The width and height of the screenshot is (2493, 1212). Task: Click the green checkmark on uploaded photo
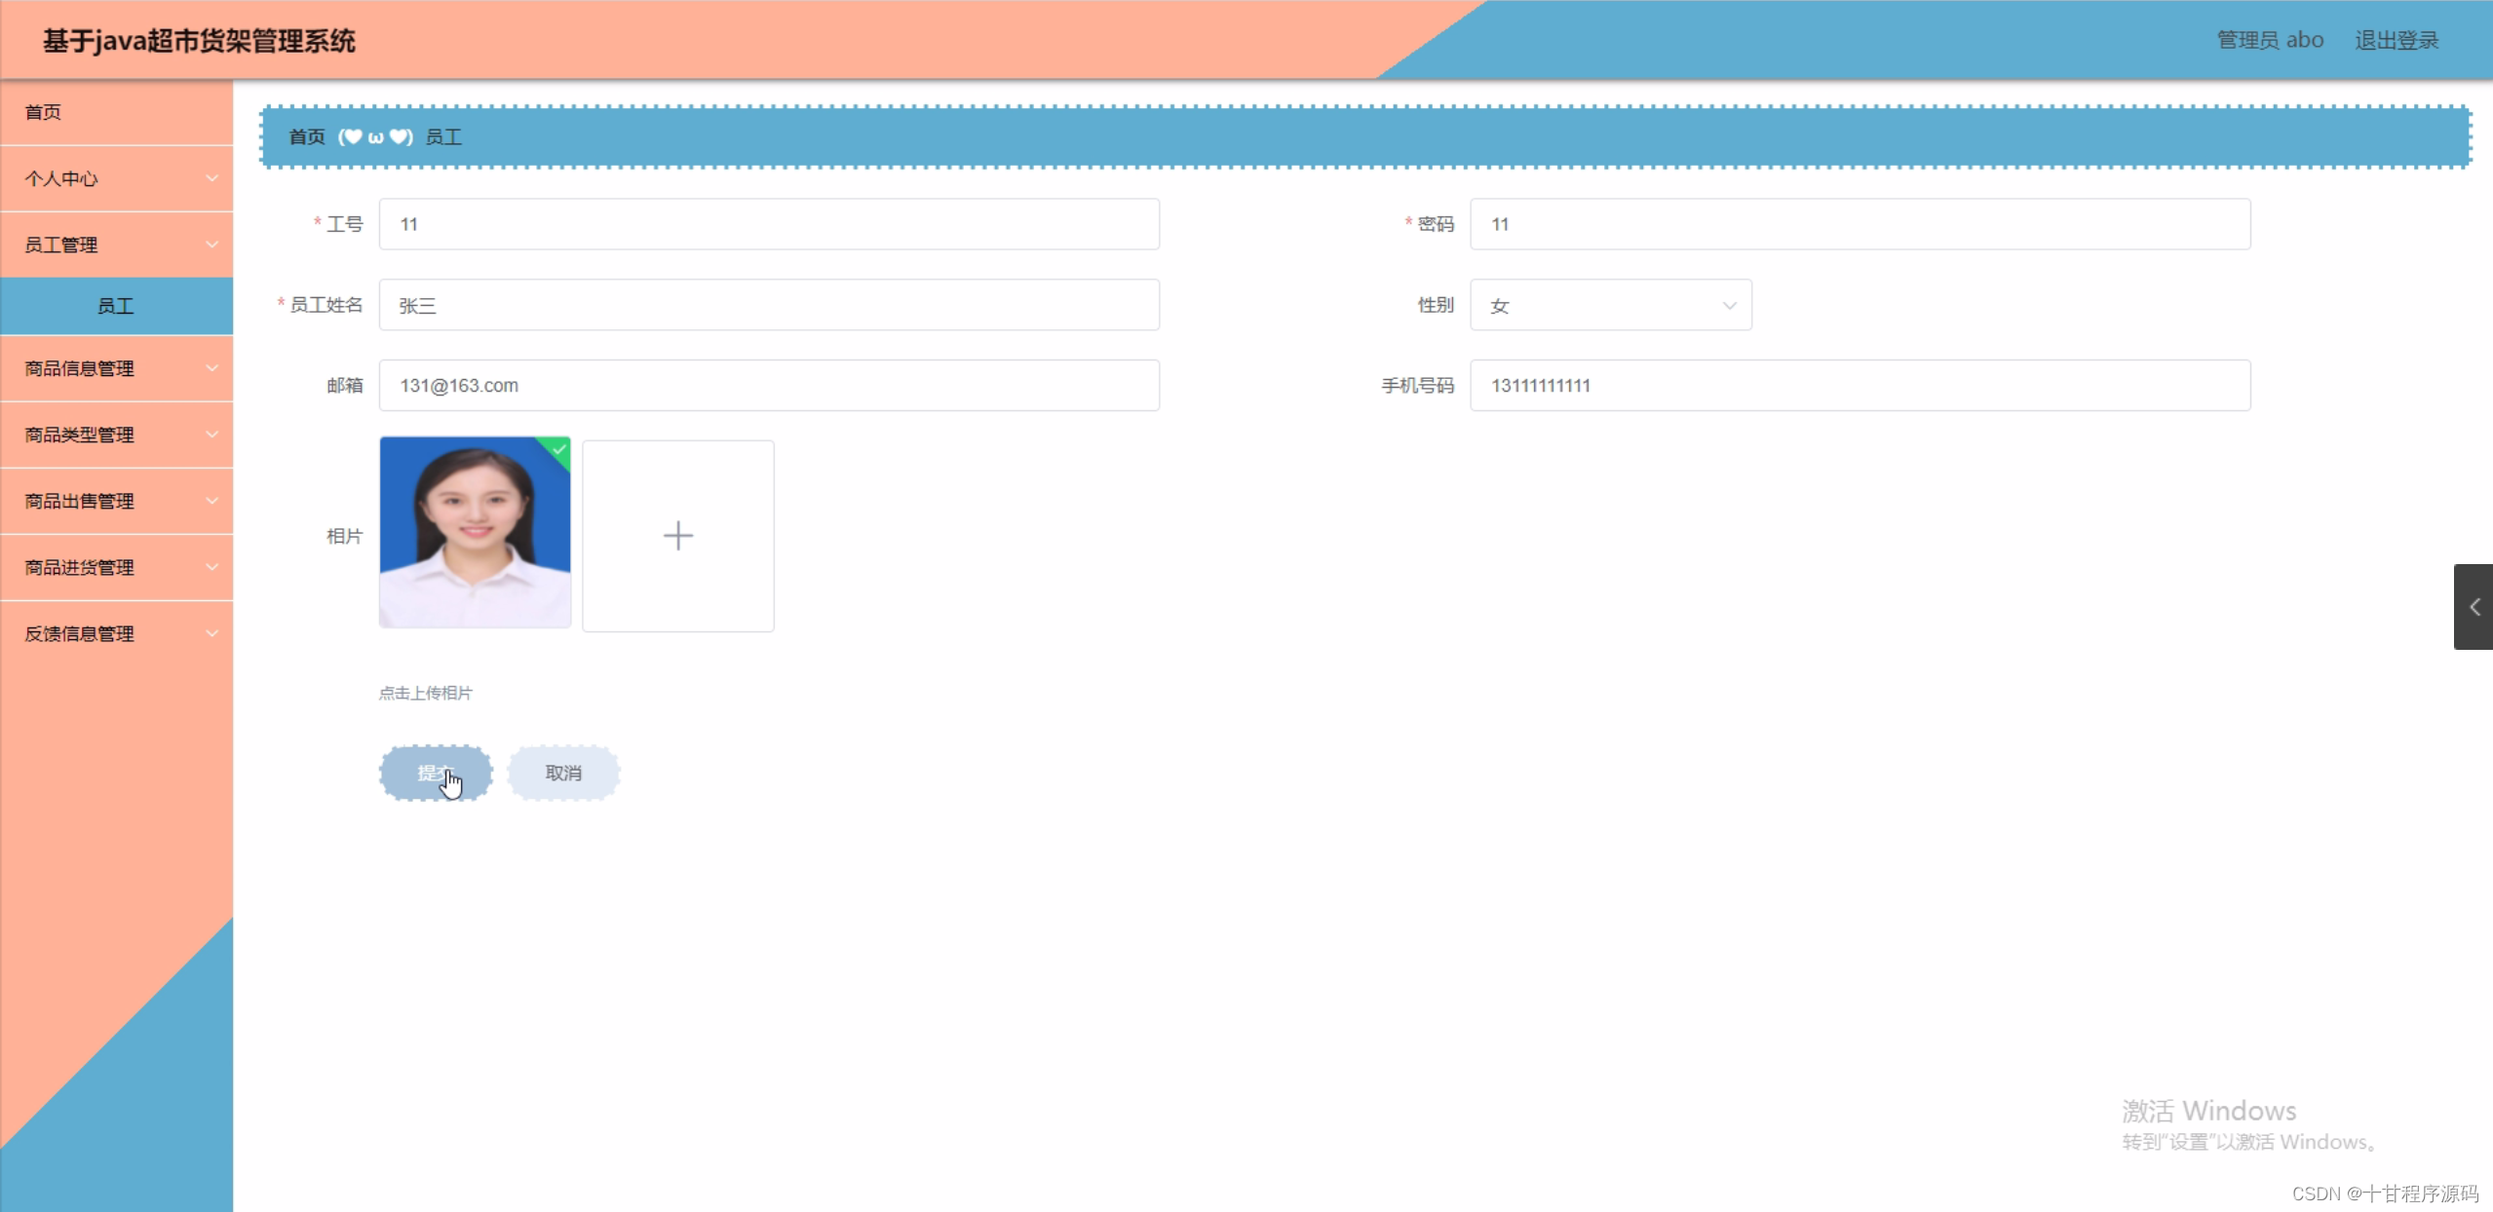coord(559,449)
